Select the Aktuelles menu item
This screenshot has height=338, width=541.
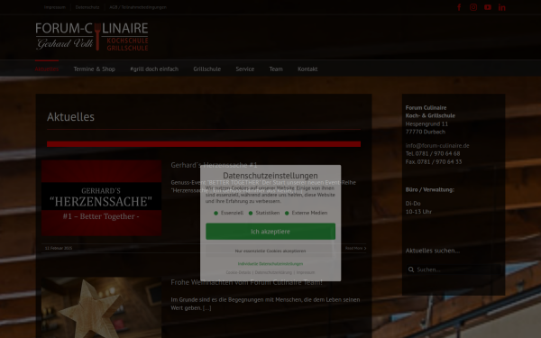[47, 69]
